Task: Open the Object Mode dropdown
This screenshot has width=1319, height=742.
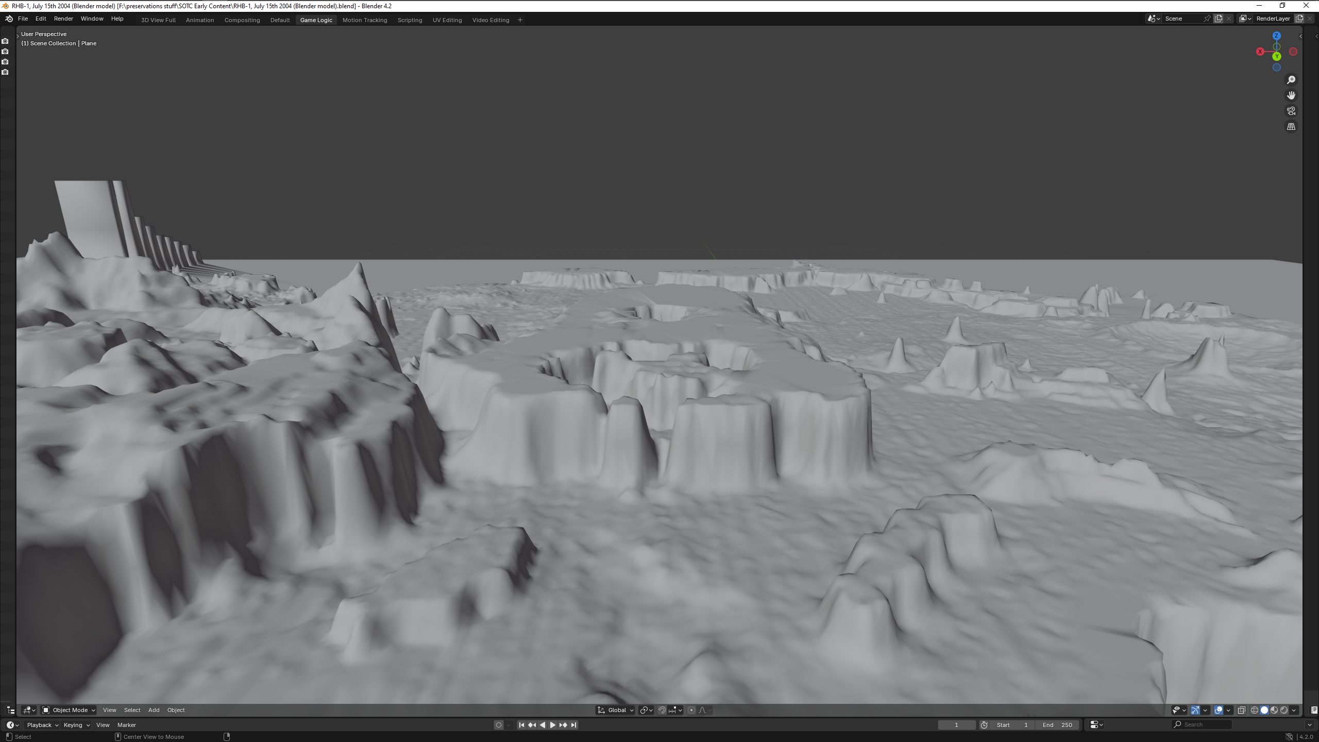Action: [69, 710]
